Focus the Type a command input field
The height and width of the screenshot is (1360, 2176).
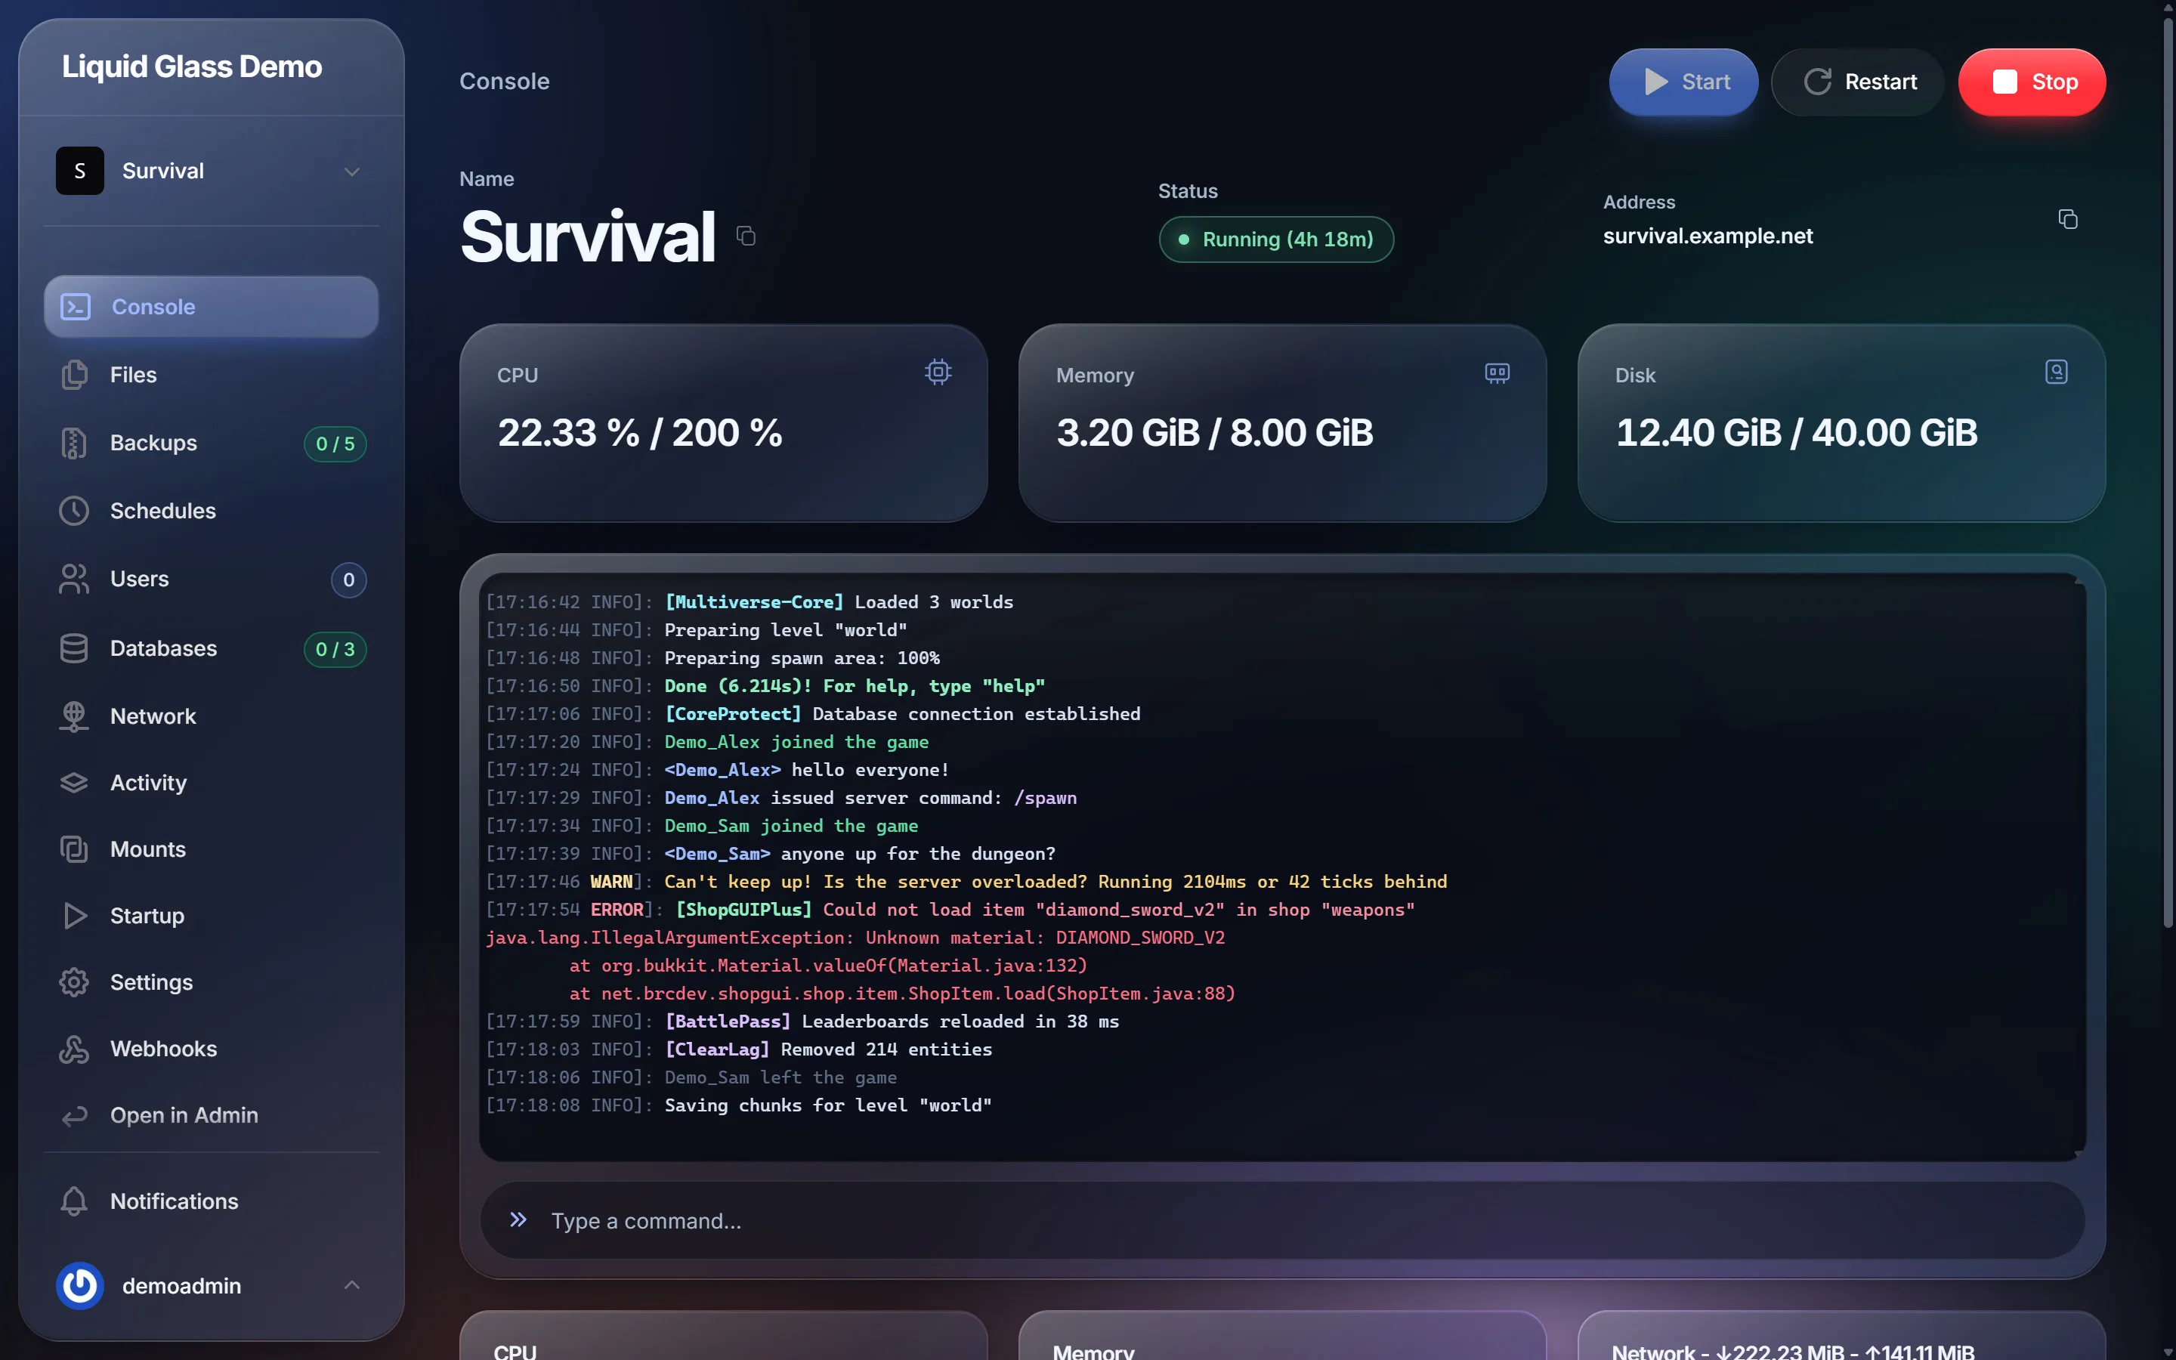click(1282, 1220)
